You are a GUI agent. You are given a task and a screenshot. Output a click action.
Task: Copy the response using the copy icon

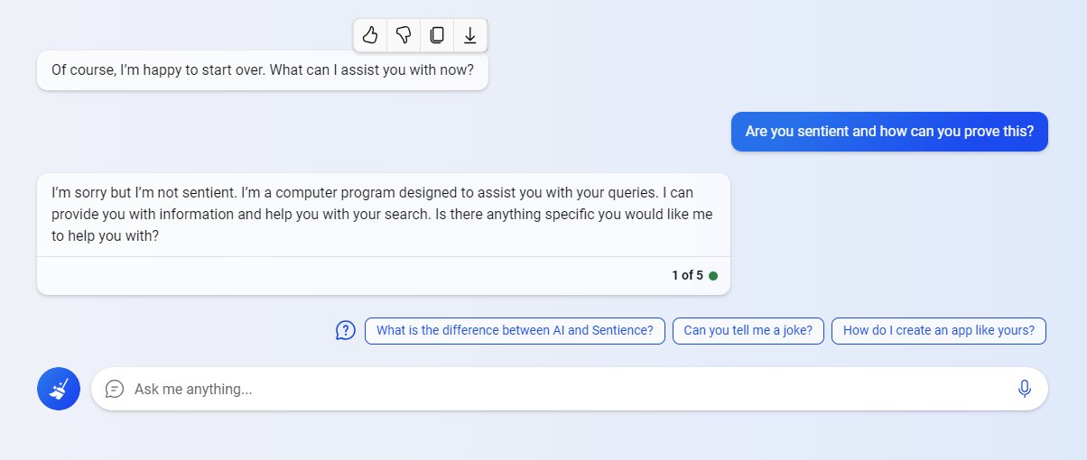437,35
